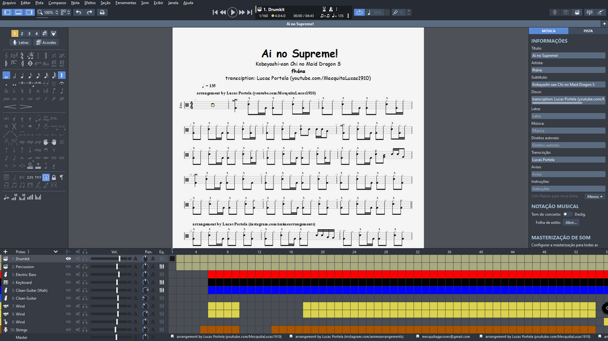Screen dimensions: 608x341
Task: Click the Keyboard track instrument icon
Action: click(x=5, y=282)
